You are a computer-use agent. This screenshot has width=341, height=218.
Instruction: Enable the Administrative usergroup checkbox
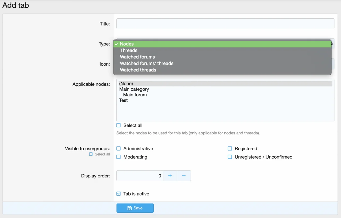(119, 149)
